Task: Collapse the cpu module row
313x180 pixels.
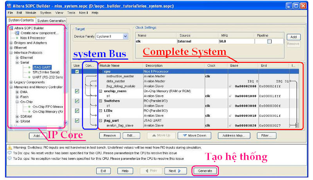Action: (101, 71)
